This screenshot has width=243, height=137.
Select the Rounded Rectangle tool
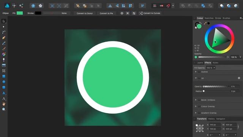4,87
